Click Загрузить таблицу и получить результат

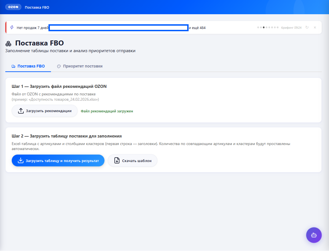click(x=58, y=161)
